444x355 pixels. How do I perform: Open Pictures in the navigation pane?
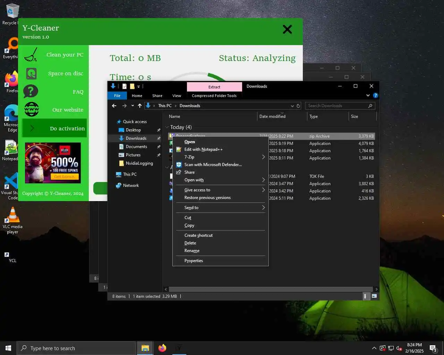[x=133, y=155]
